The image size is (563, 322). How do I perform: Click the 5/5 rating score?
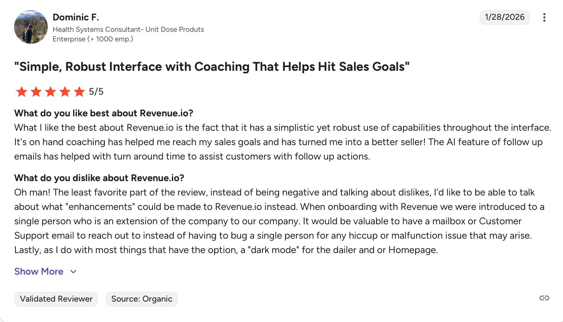[x=96, y=92]
